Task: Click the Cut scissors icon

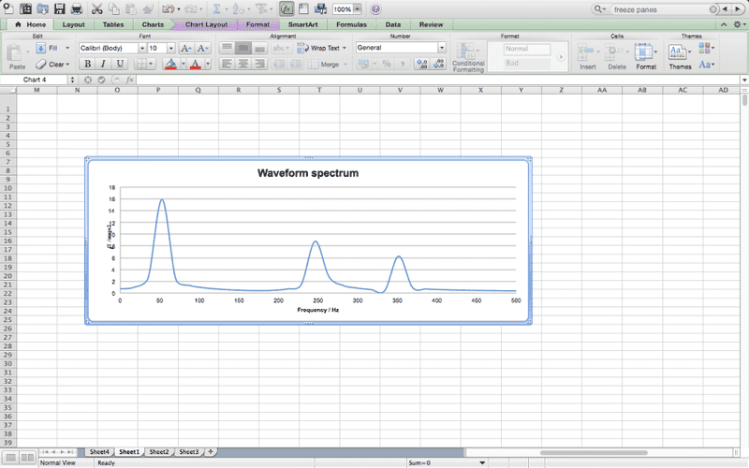Action: coord(96,8)
